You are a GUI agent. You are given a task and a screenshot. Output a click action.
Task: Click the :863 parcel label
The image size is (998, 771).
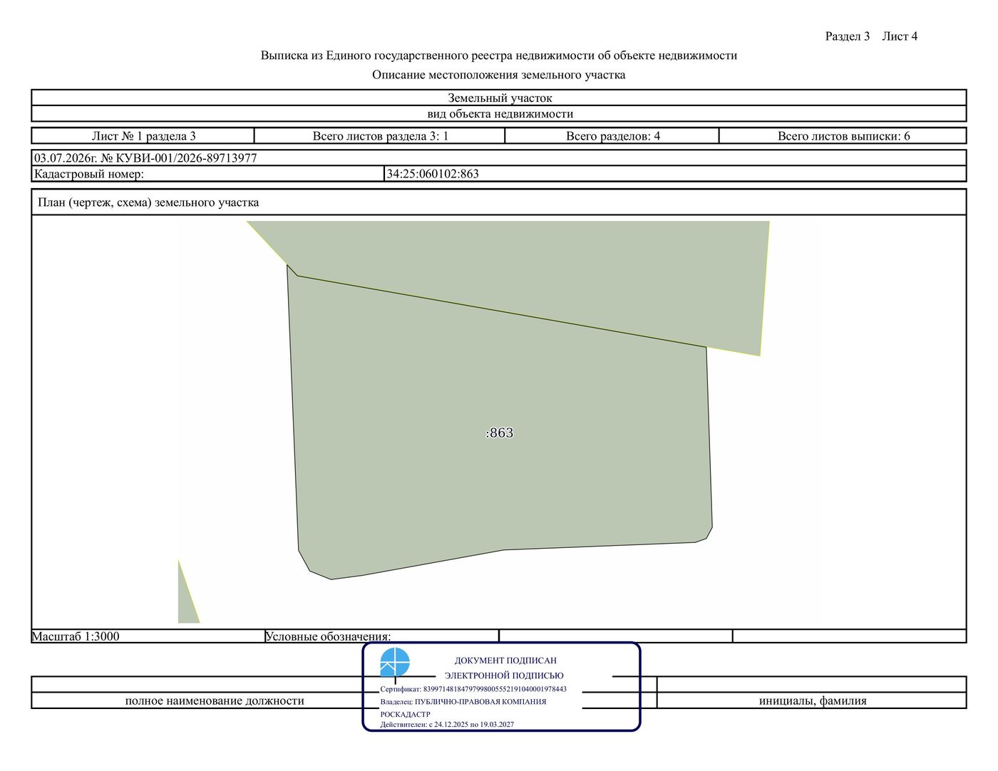(x=499, y=433)
